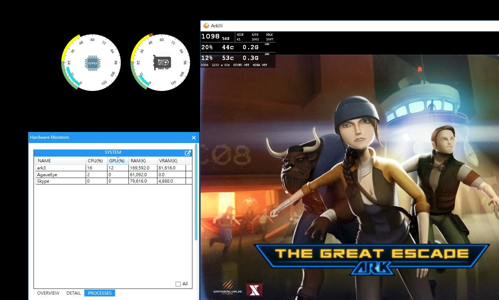The width and height of the screenshot is (499, 300).
Task: Select the ark3 process row
Action: [61, 168]
